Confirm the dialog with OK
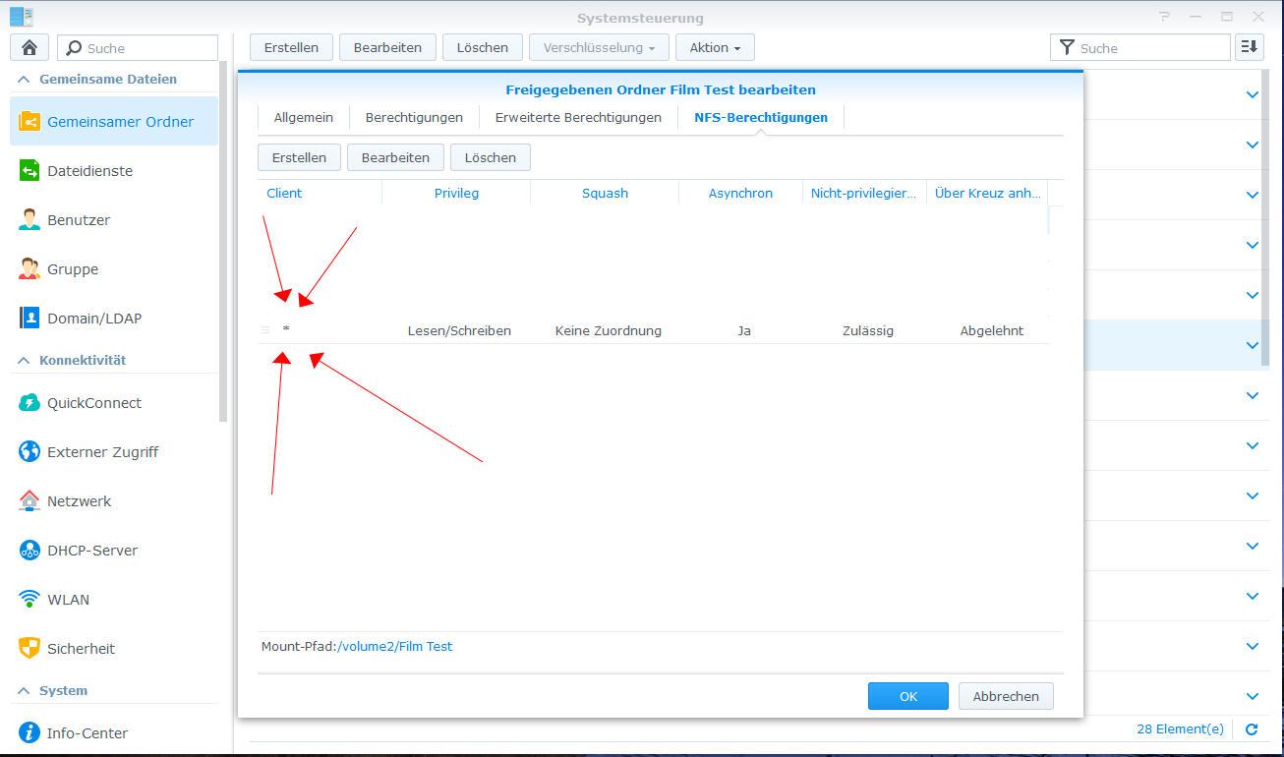Image resolution: width=1284 pixels, height=757 pixels. [908, 696]
